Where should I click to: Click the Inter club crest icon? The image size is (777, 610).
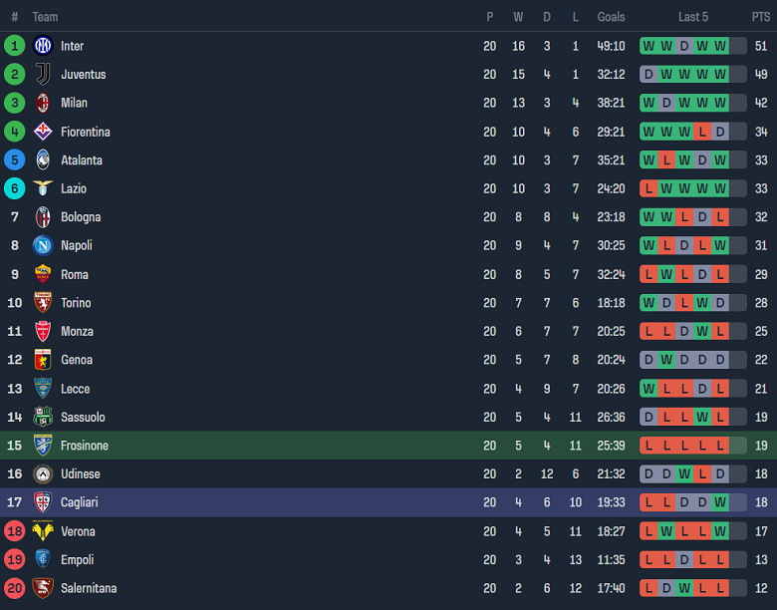coord(43,46)
